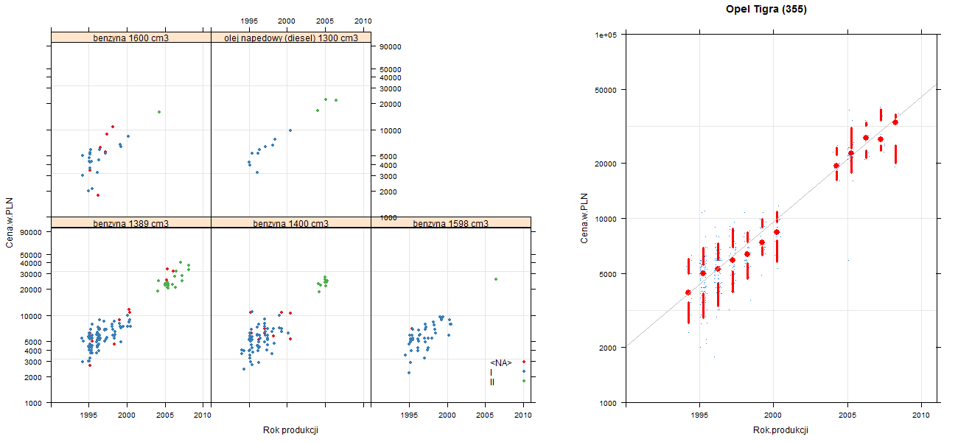
Task: Click the lone green point in benzyna 1600 cm3
Action: (159, 112)
